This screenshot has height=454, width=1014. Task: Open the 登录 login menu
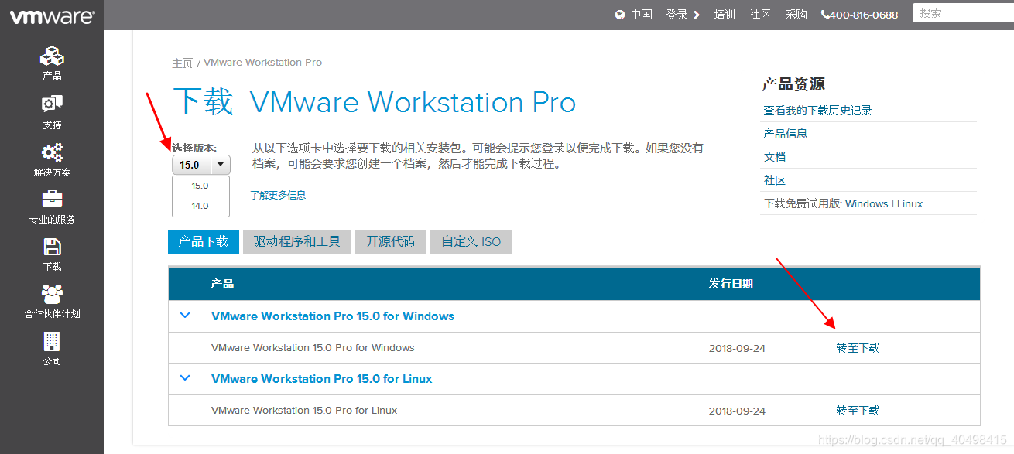point(683,15)
